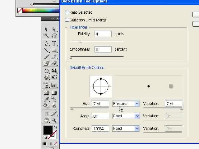Choose the Scale tool
The image size is (199, 149).
tap(54, 71)
